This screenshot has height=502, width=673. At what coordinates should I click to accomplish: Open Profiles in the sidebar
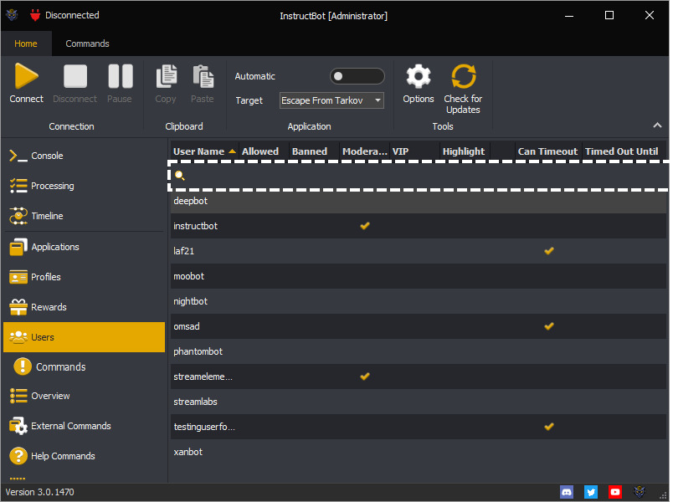(x=84, y=277)
